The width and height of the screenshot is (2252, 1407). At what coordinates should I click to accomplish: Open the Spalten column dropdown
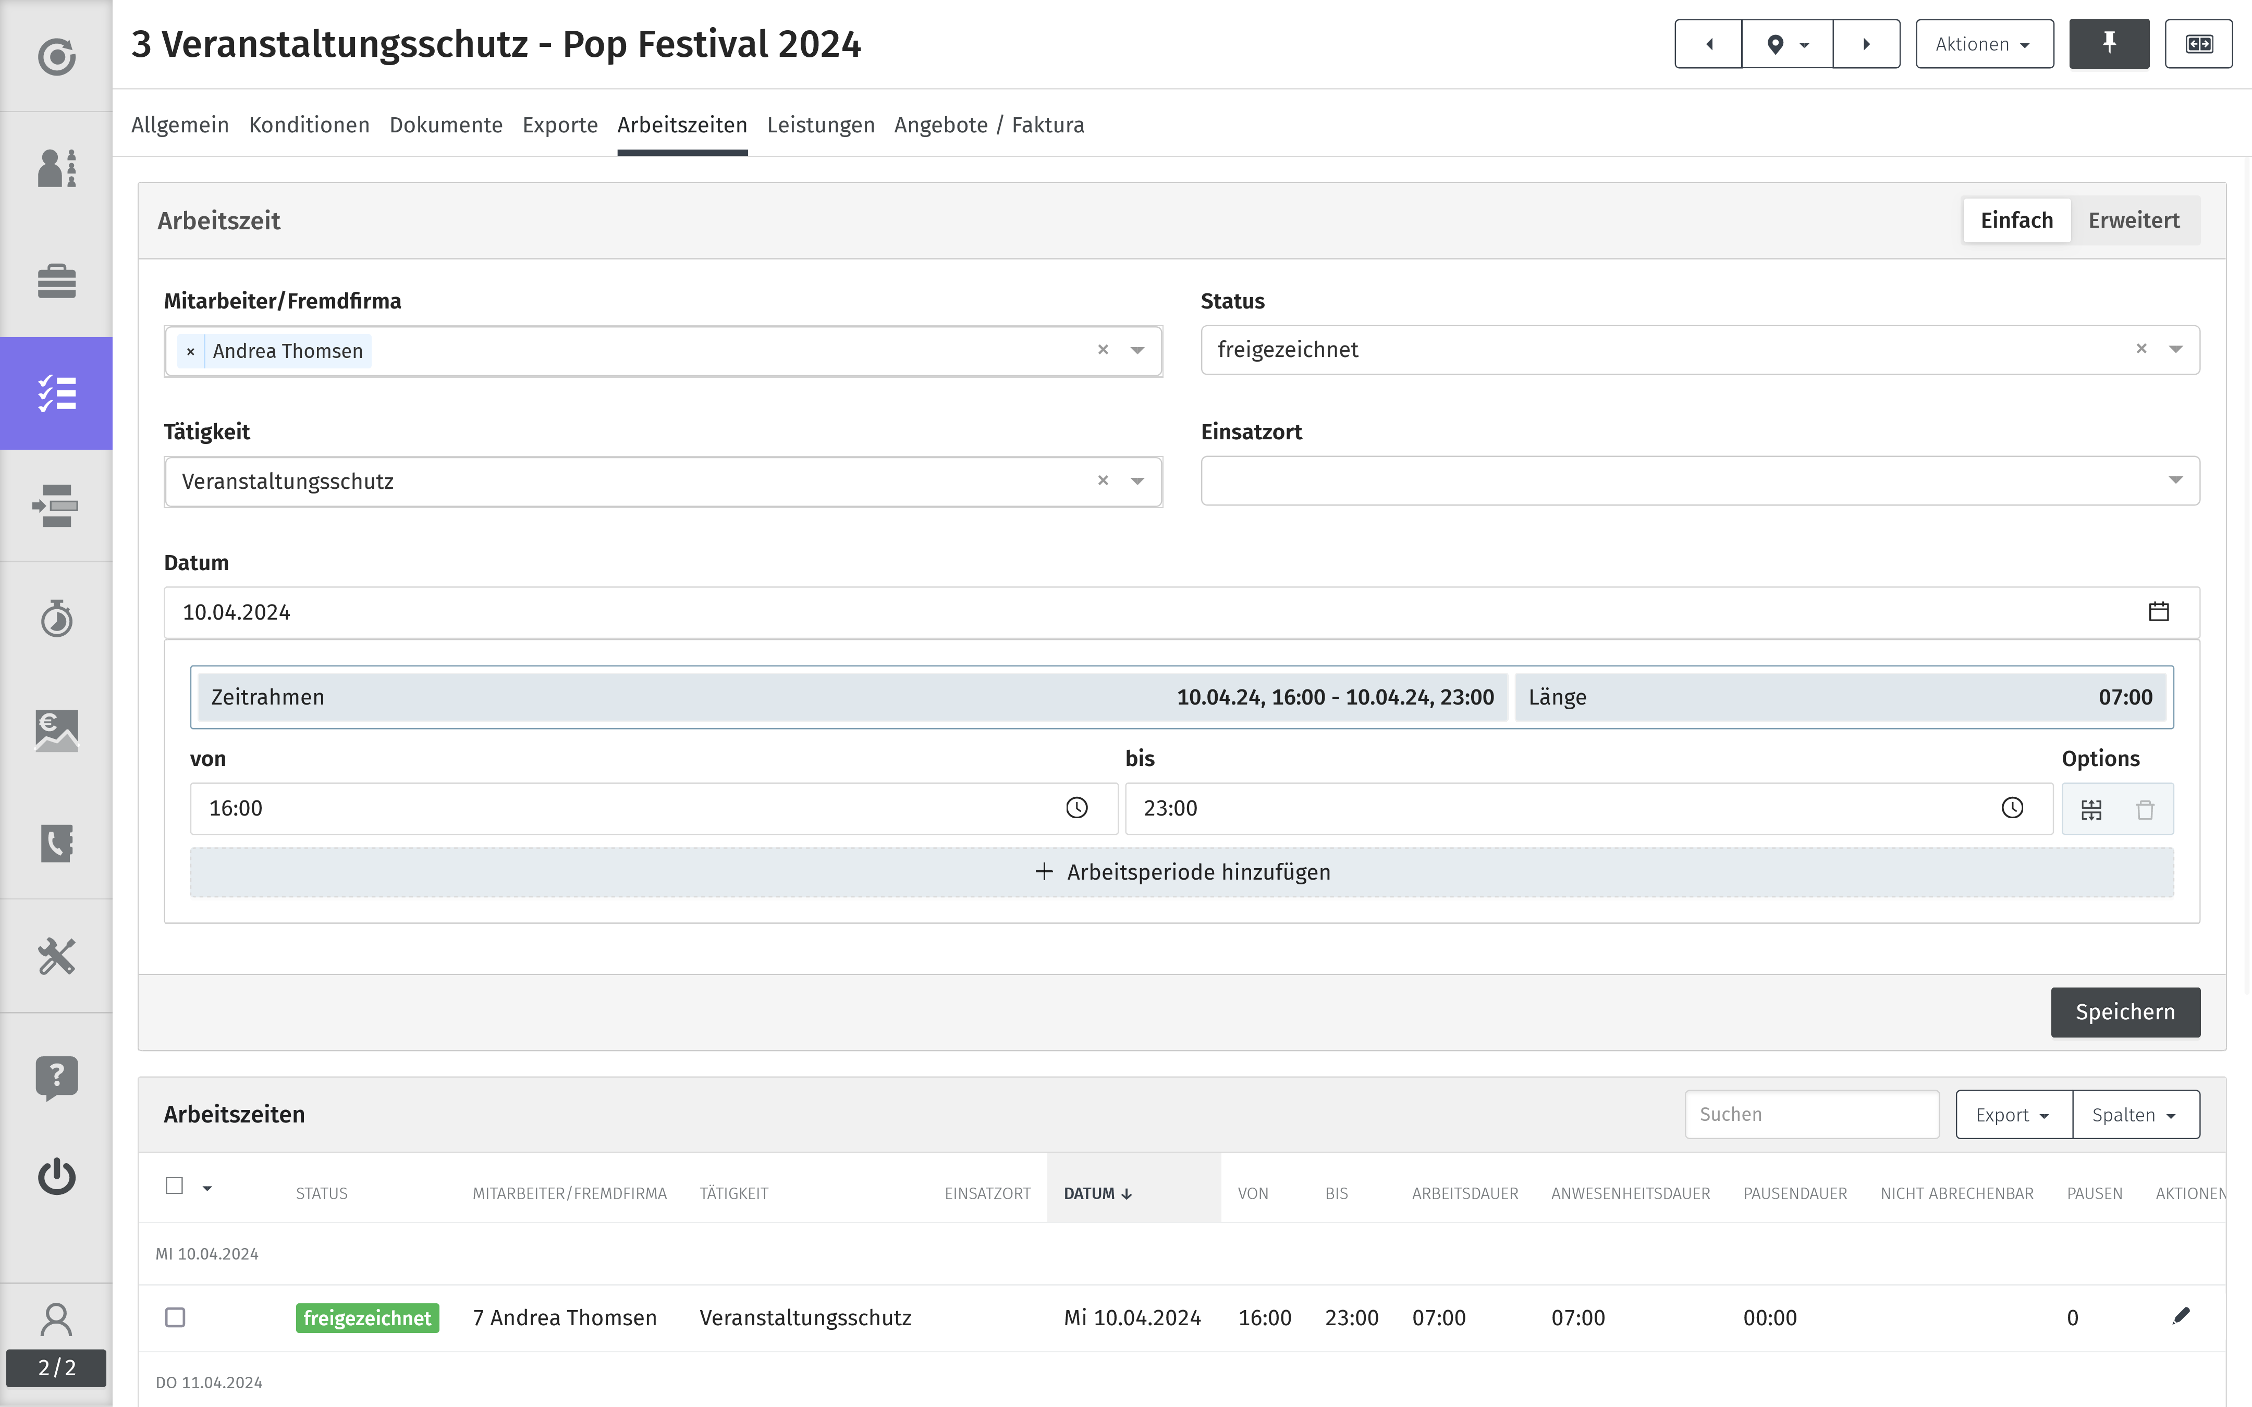[2136, 1115]
